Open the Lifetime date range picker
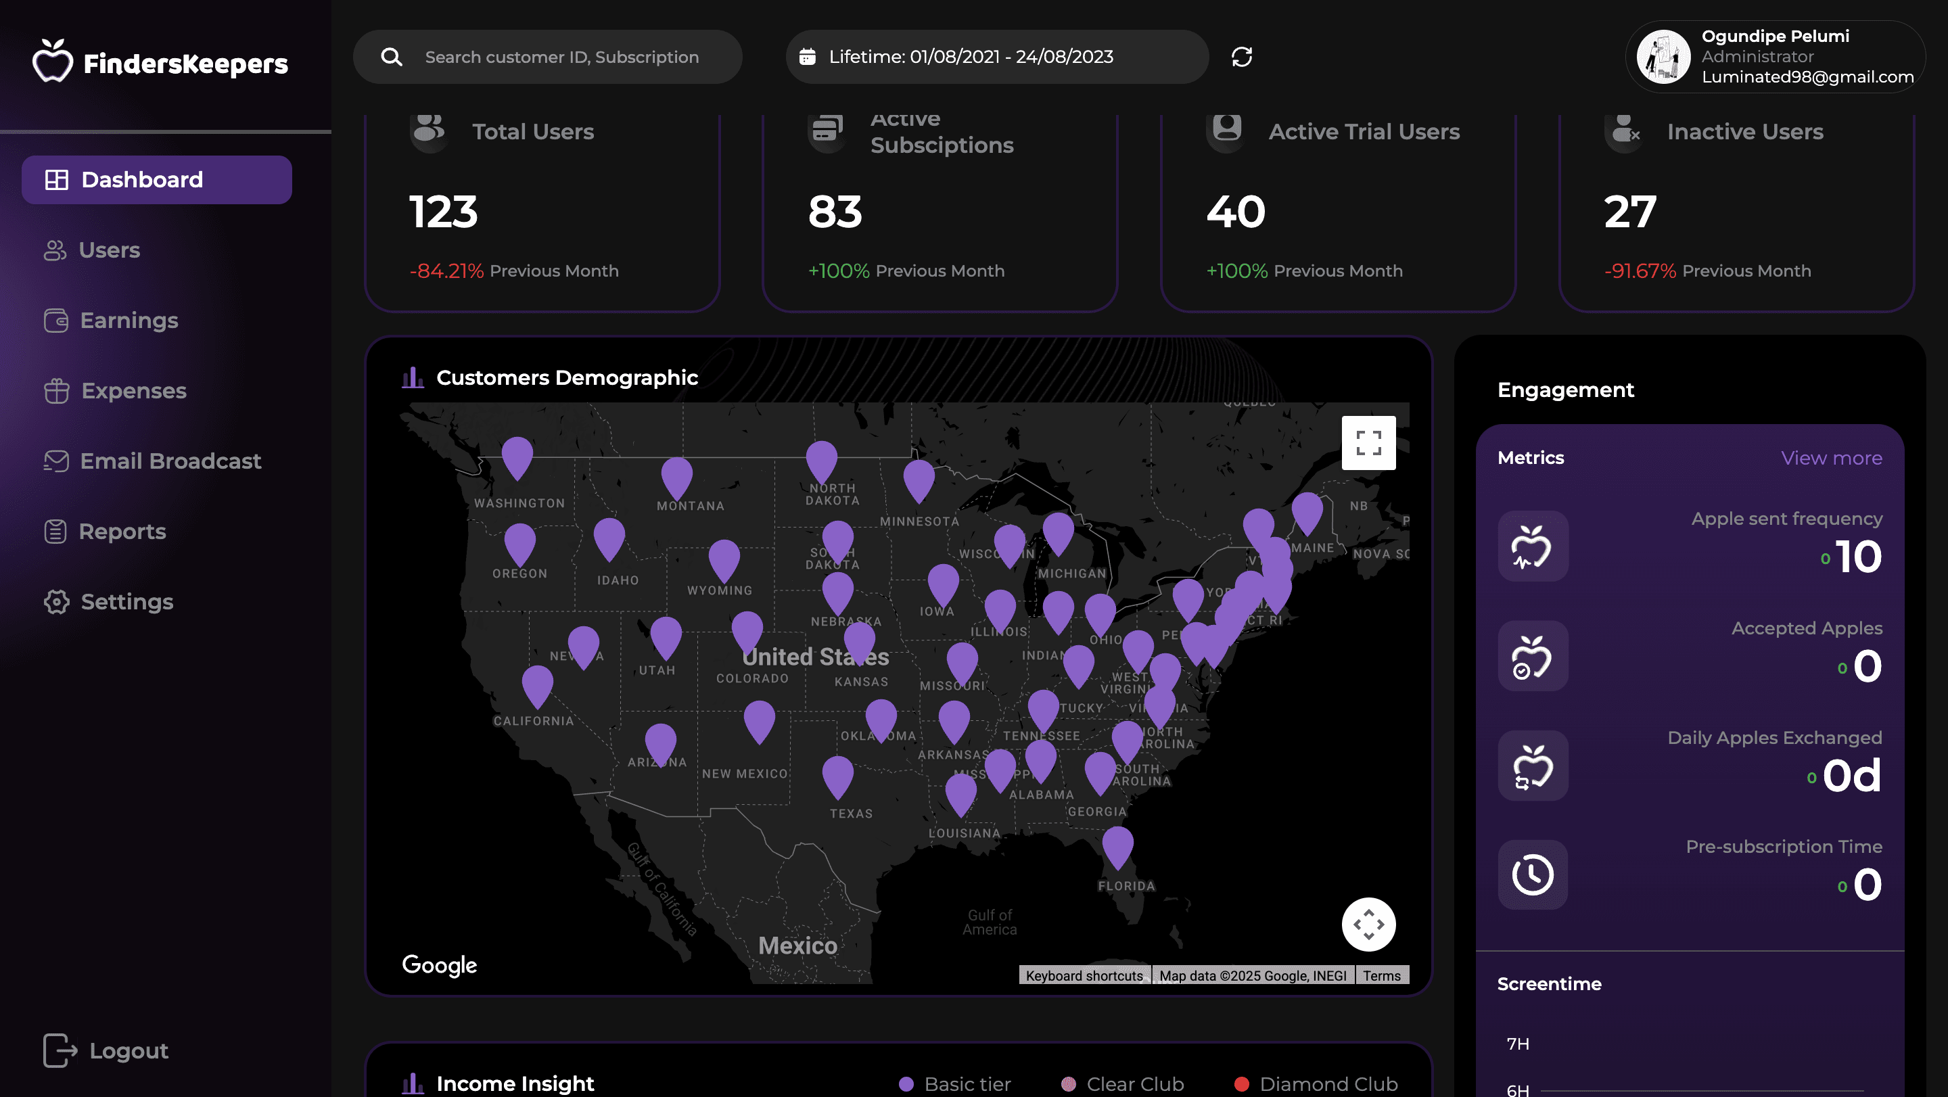Viewport: 1948px width, 1097px height. coord(997,57)
